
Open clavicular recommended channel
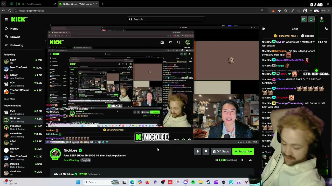23,173
